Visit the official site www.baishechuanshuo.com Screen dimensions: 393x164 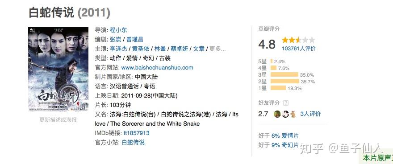[x=157, y=67]
